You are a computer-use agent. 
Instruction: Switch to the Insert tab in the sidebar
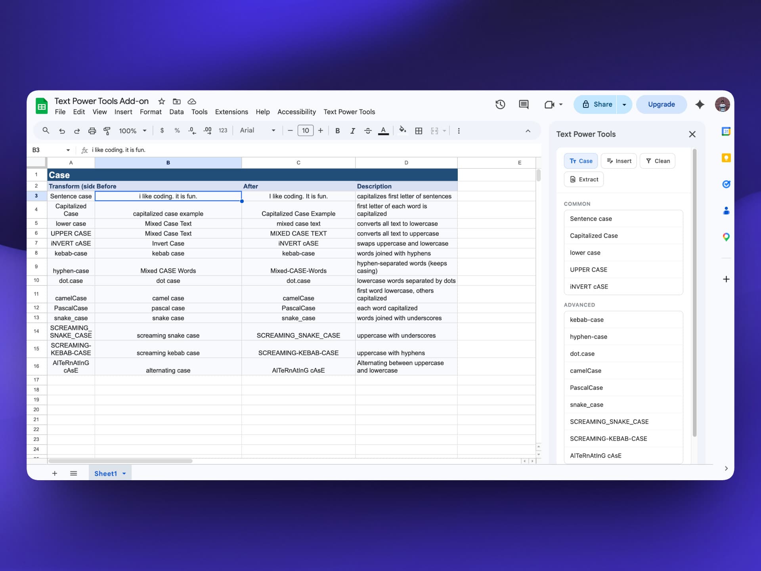(619, 161)
